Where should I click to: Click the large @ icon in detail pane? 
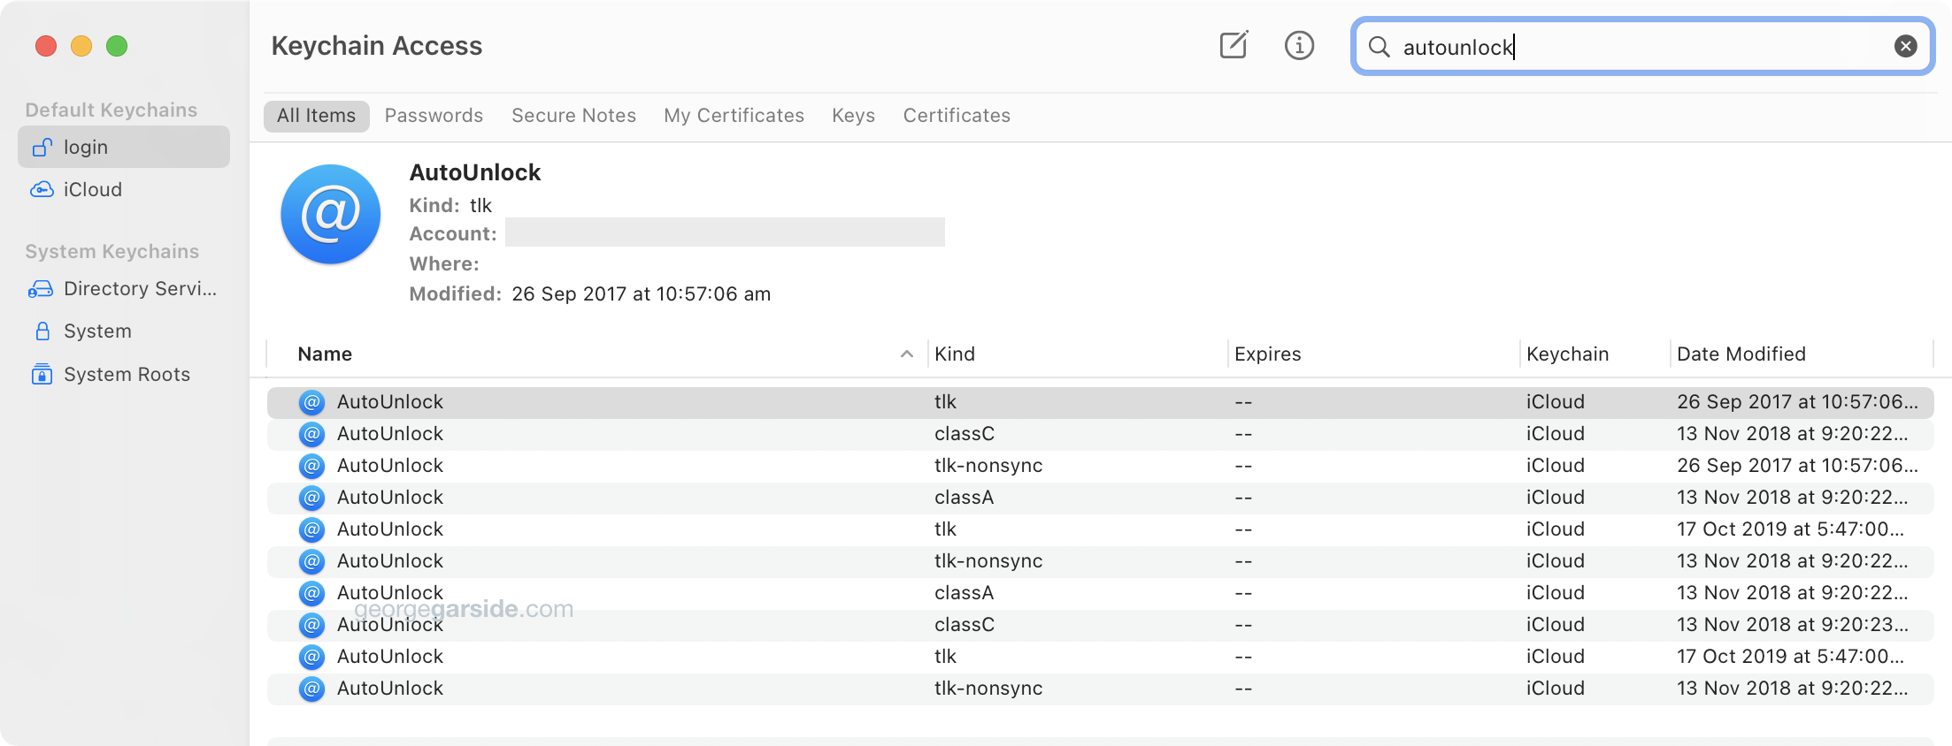[331, 214]
